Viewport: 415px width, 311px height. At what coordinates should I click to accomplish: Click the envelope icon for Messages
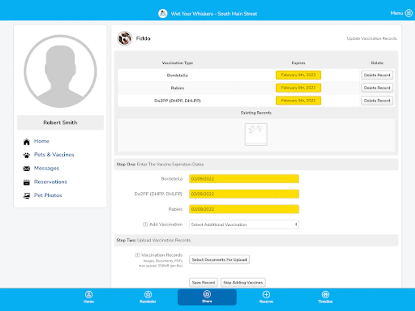point(27,169)
